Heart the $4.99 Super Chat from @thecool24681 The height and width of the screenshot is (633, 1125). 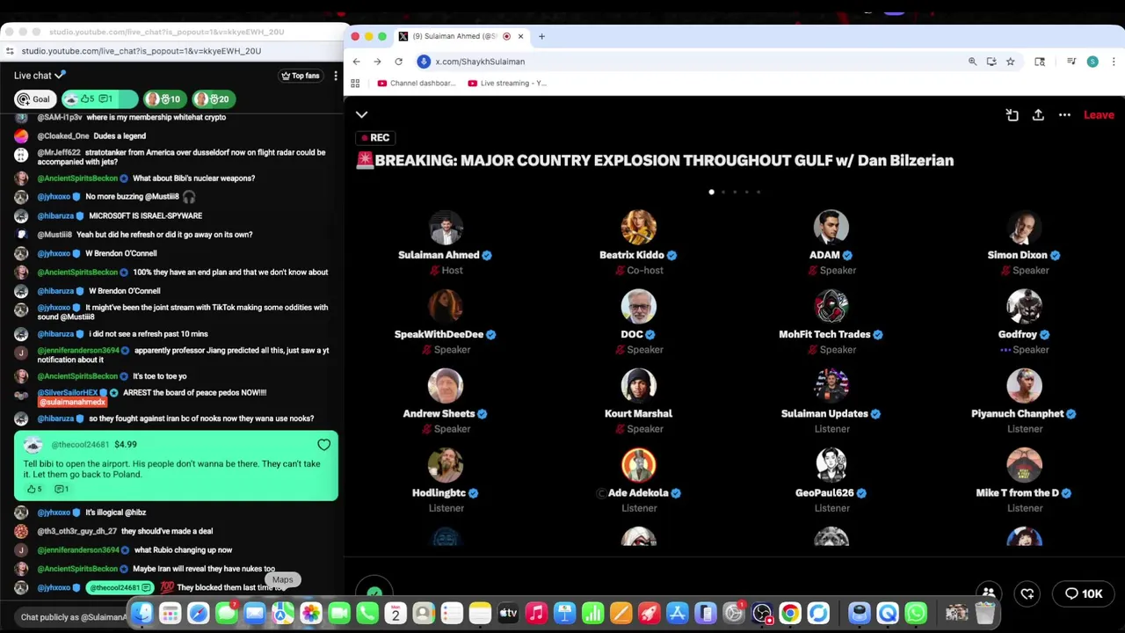click(x=323, y=445)
